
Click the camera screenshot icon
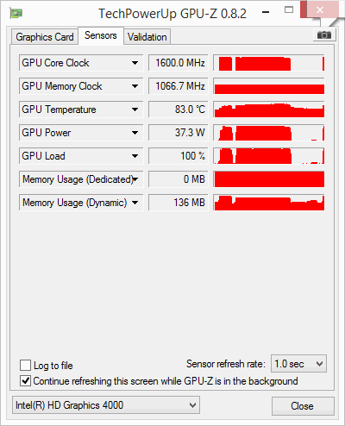(x=323, y=35)
